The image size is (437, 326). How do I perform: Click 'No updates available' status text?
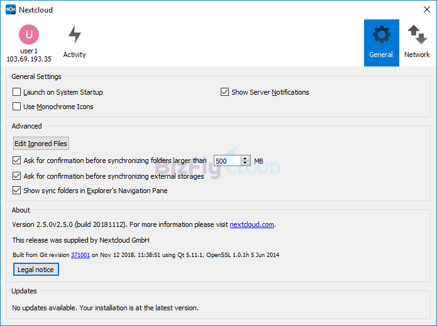106,308
